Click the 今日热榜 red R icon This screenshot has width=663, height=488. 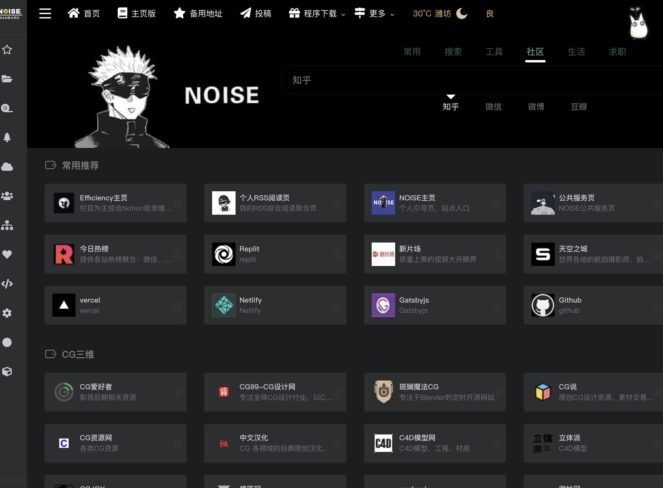pos(64,254)
